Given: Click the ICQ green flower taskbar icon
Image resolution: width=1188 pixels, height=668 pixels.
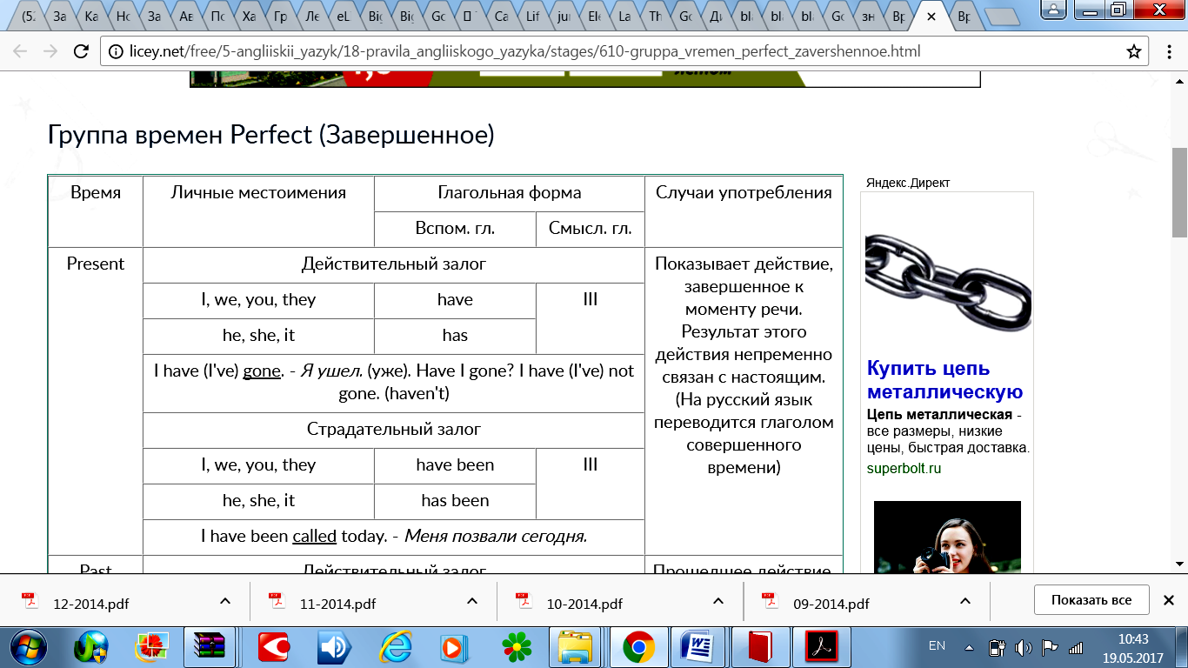Looking at the screenshot, I should 517,647.
